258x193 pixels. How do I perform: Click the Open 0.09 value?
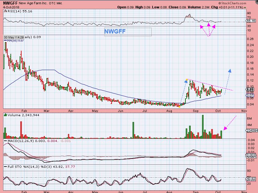tap(125, 7)
